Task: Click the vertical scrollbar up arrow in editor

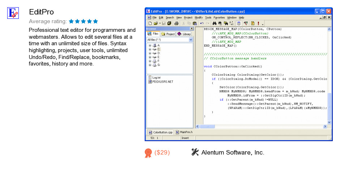Action: tap(330, 29)
